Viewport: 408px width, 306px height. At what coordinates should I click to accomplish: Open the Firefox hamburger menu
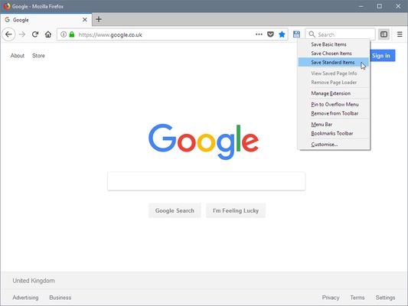tap(400, 34)
